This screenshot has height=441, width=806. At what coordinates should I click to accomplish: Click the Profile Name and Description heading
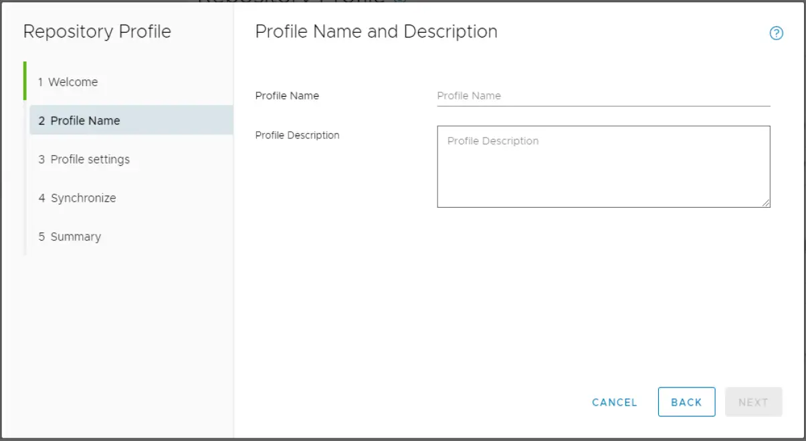tap(376, 32)
